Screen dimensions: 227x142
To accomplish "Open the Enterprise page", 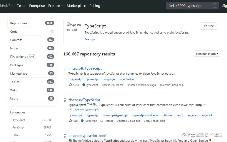I will 37,6.
